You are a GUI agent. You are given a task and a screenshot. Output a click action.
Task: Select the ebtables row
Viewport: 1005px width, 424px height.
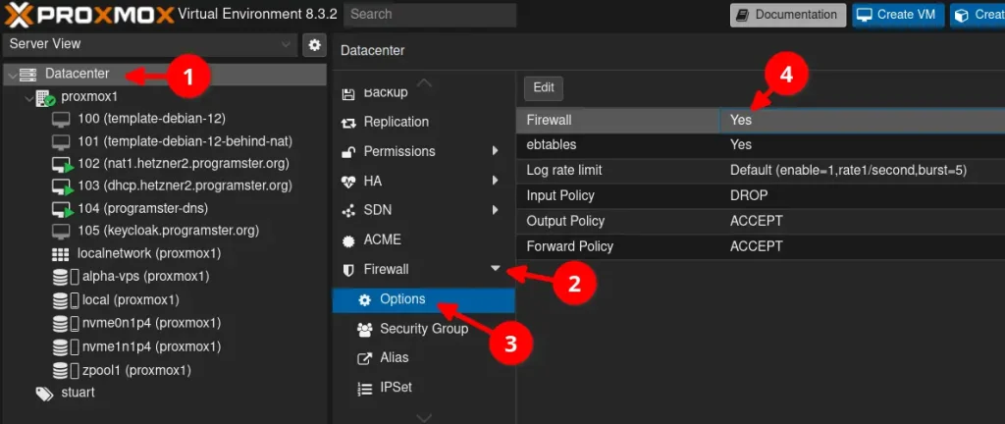tap(761, 144)
